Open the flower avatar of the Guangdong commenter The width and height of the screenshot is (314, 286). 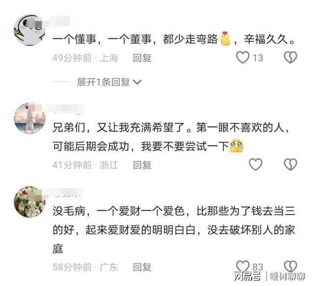point(29,202)
